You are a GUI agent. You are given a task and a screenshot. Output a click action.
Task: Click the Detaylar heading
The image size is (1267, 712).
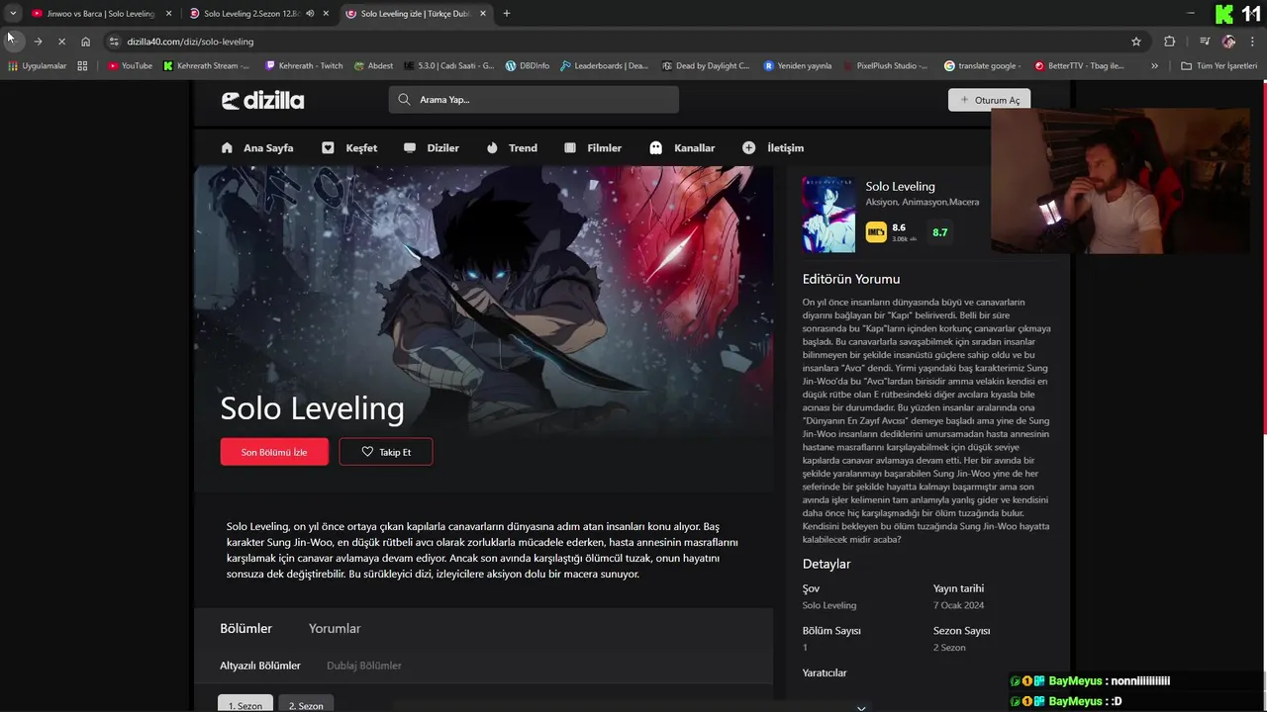(827, 564)
